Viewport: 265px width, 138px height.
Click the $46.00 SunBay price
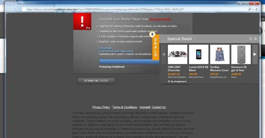point(214,74)
